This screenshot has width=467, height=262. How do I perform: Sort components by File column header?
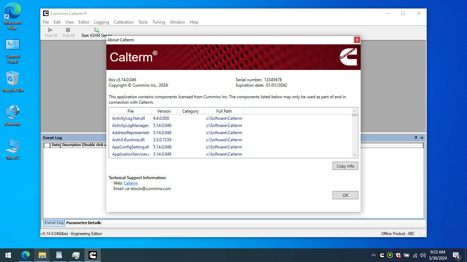point(131,111)
